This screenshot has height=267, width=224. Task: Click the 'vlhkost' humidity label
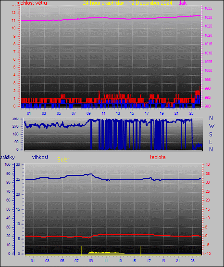click(x=40, y=157)
